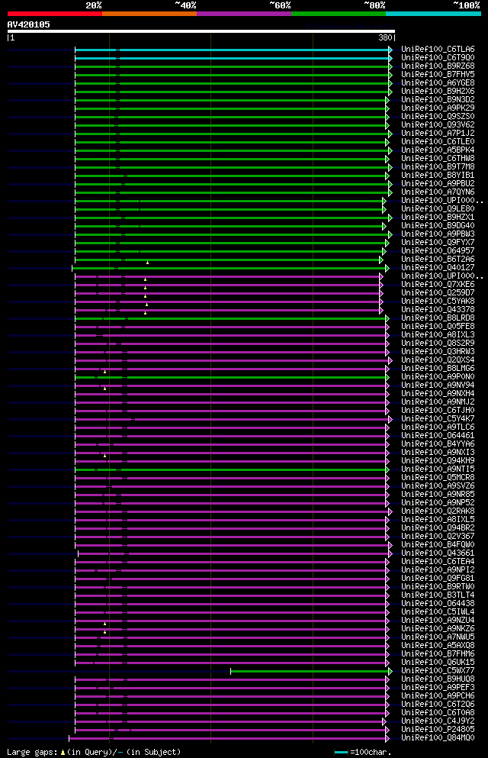Choose hit UniRef100_Q43661
Viewport: 488px width, 758px height.
point(438,553)
